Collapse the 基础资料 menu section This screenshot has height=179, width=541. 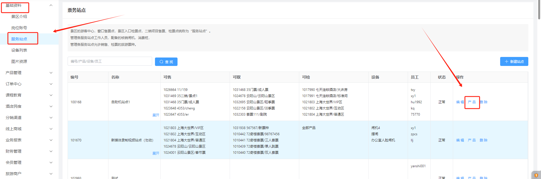(28, 5)
